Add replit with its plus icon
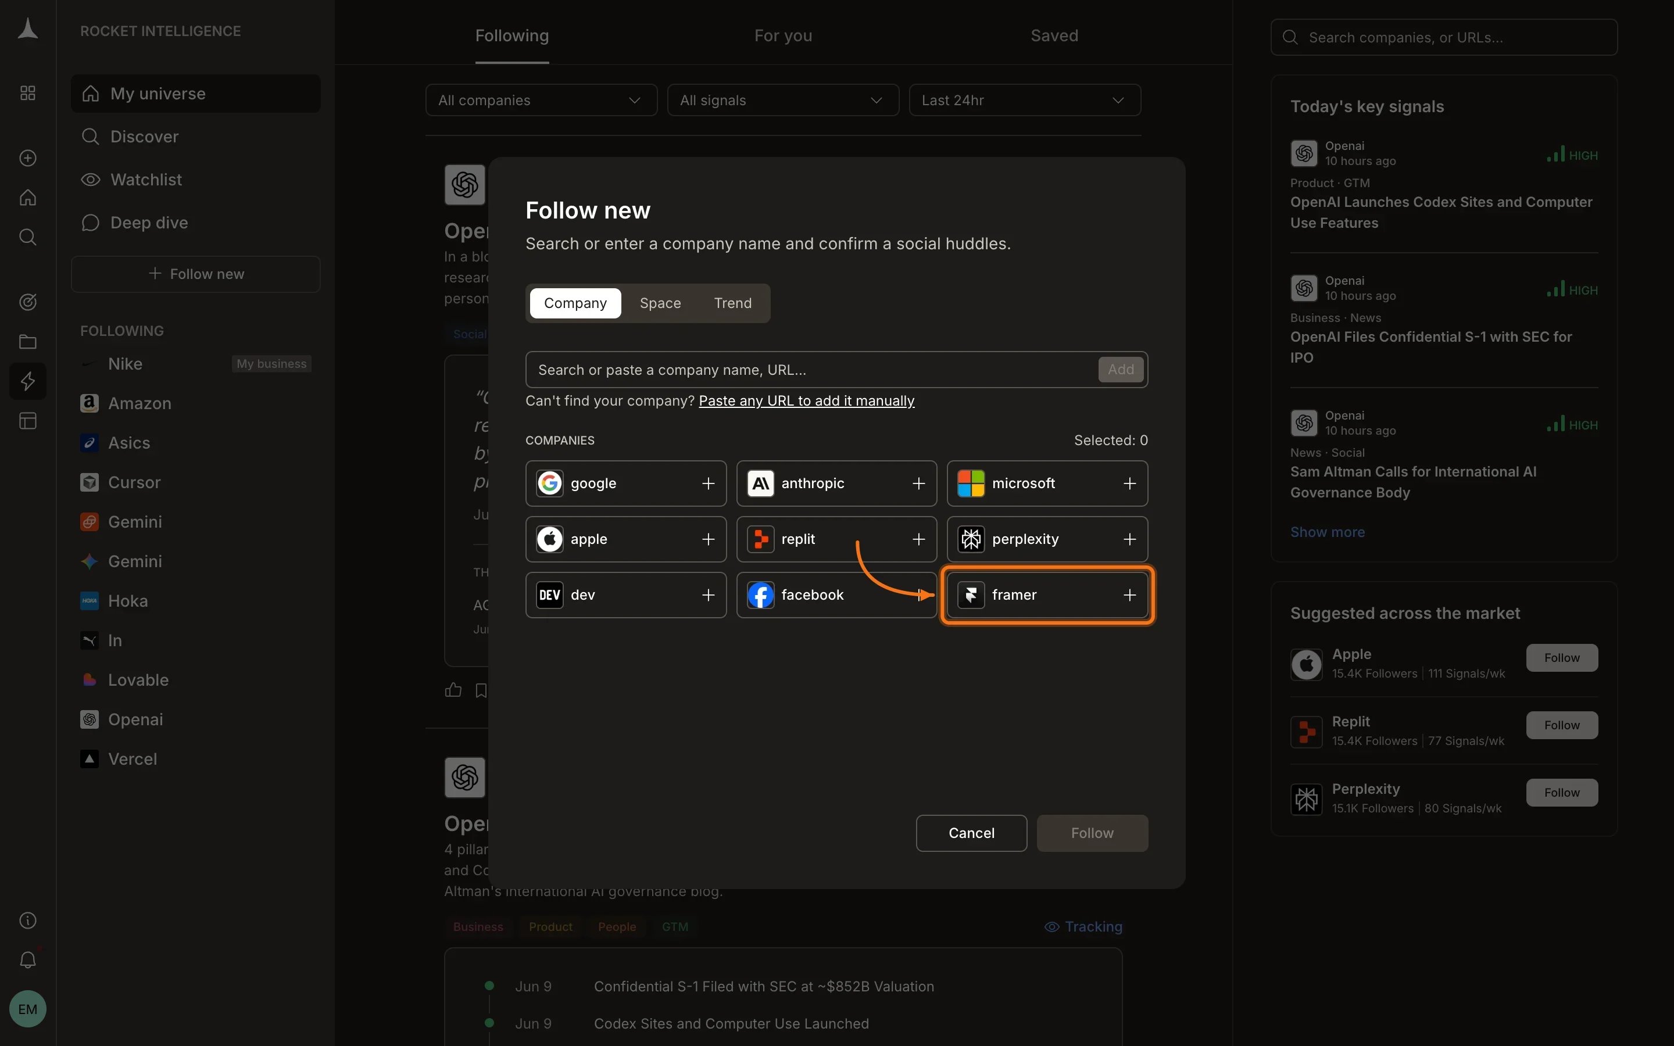1674x1046 pixels. [918, 539]
